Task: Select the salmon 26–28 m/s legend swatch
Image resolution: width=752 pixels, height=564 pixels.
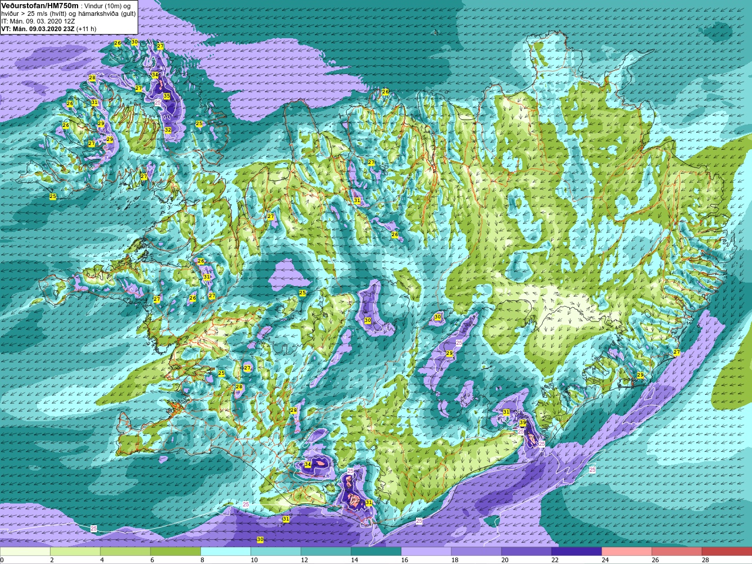Action: pyautogui.click(x=676, y=552)
